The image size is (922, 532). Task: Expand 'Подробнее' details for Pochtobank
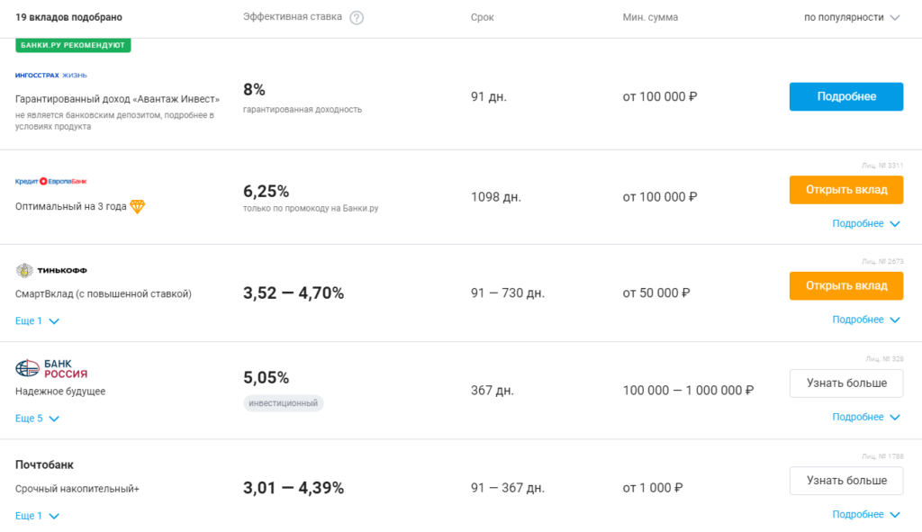coord(865,514)
